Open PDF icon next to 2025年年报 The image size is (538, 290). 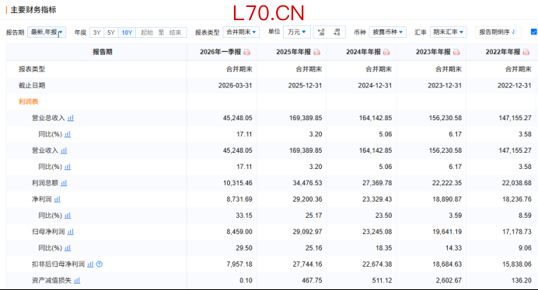click(x=316, y=52)
